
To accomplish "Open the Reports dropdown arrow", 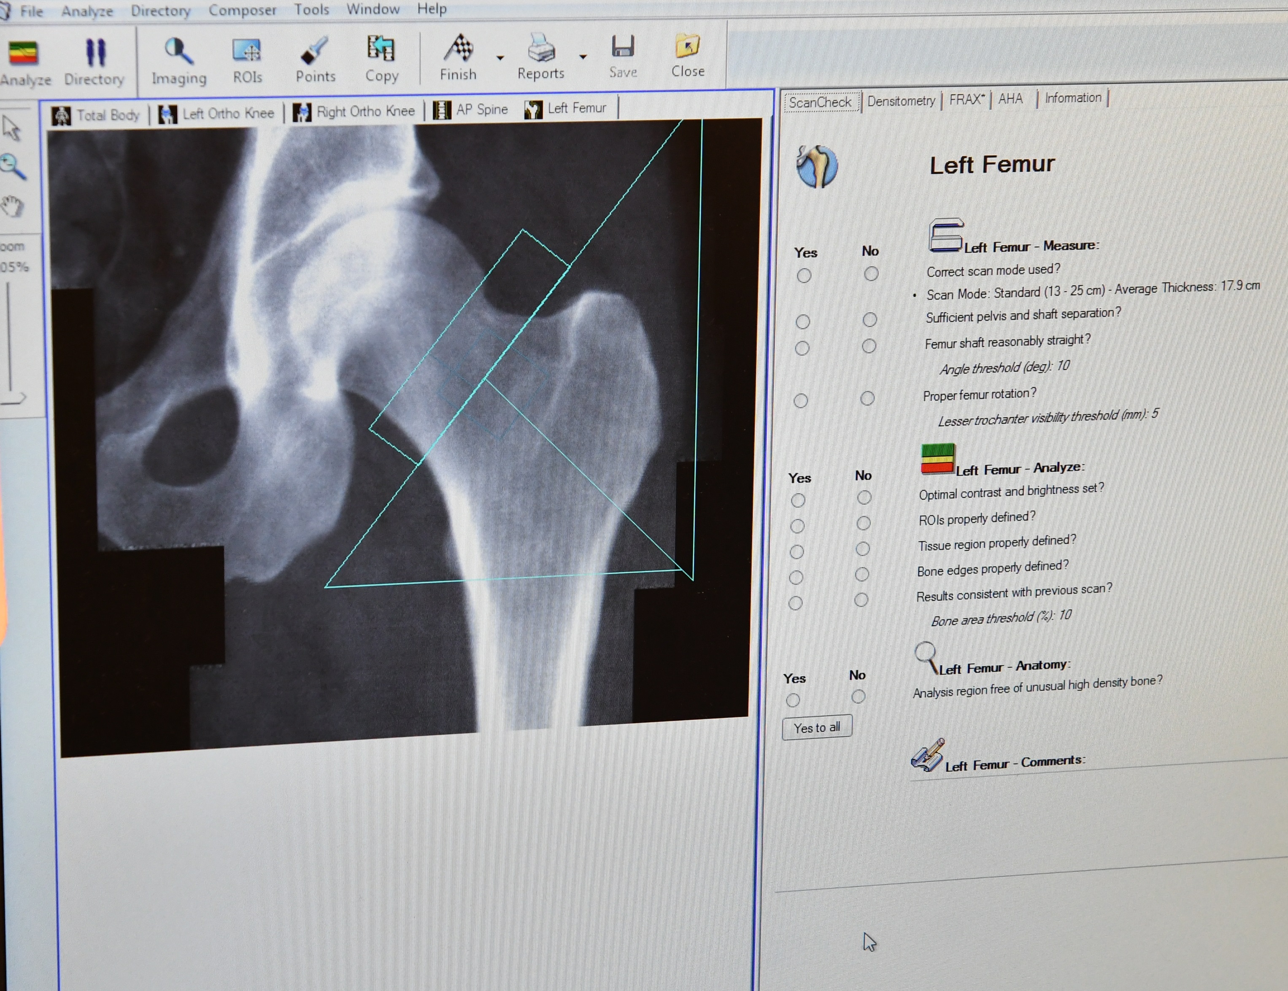I will 583,57.
